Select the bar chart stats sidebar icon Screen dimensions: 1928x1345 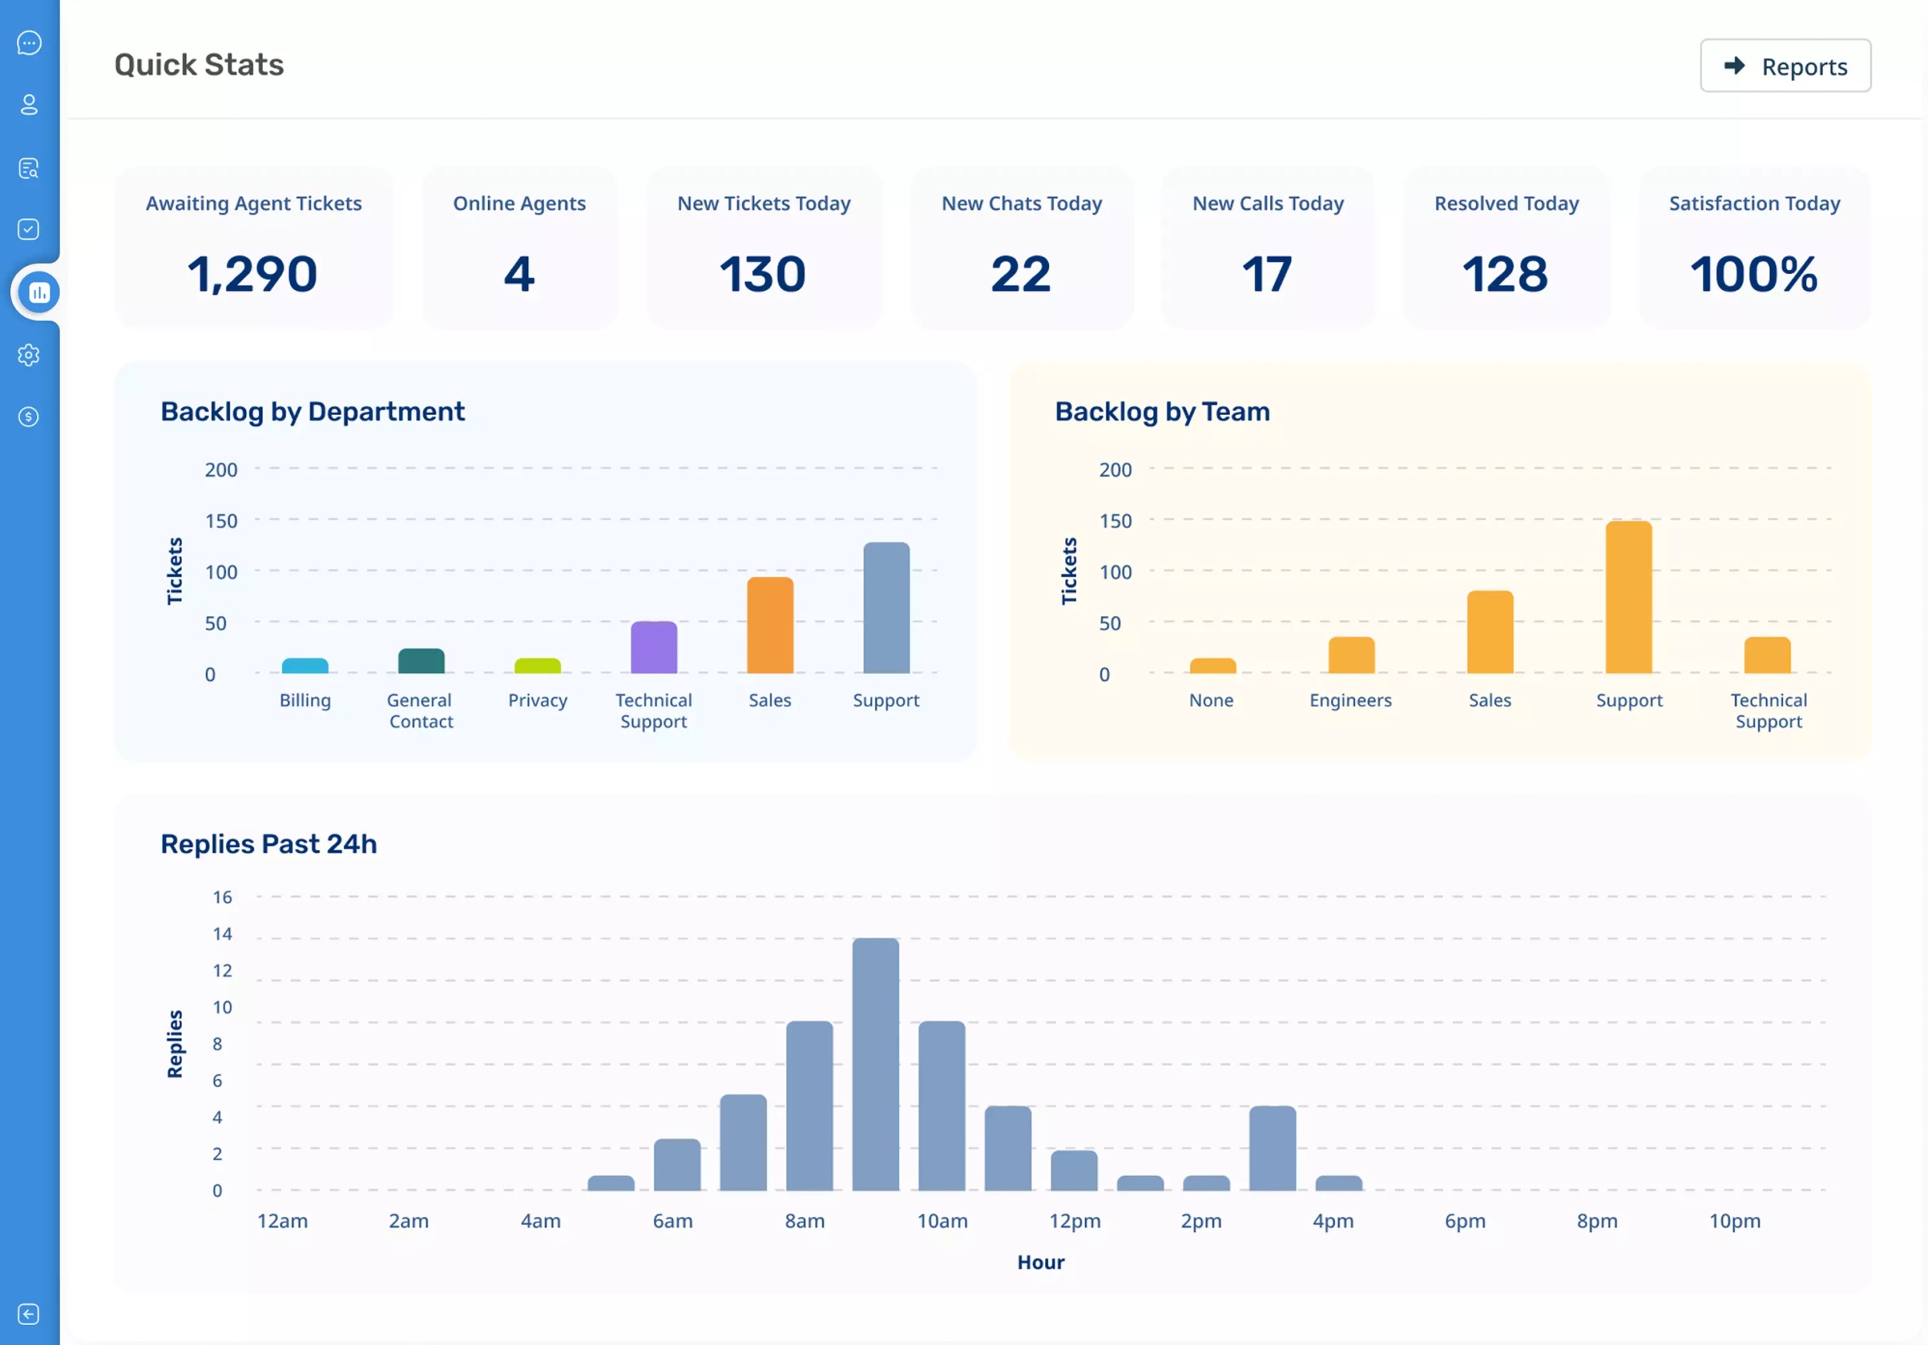39,292
